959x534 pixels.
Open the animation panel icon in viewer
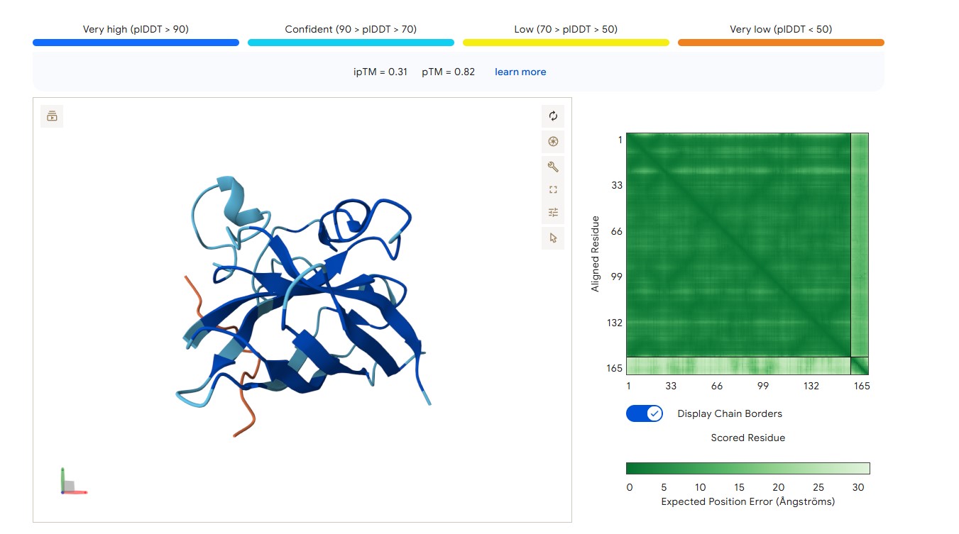[52, 116]
